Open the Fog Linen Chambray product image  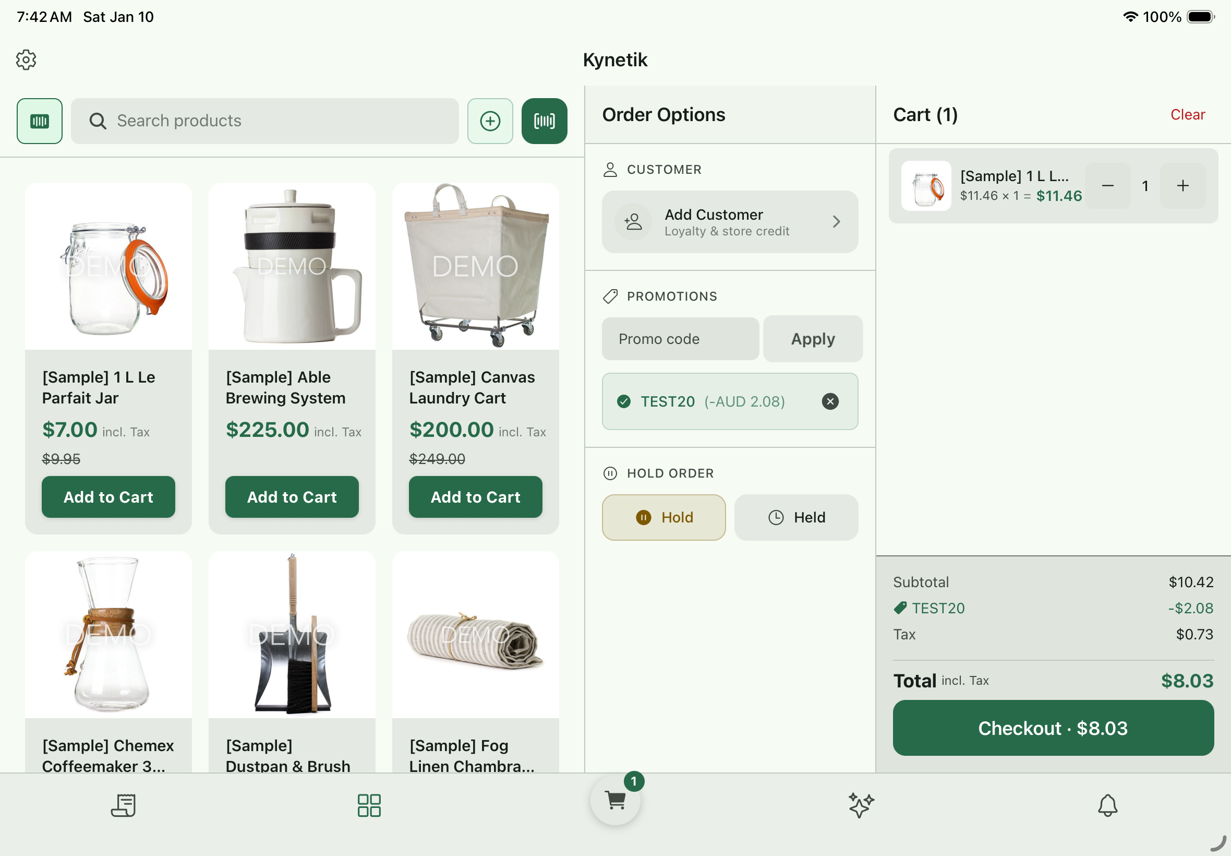tap(475, 635)
